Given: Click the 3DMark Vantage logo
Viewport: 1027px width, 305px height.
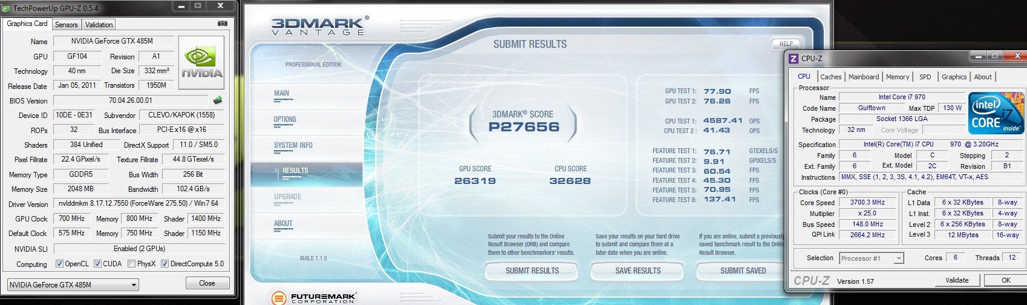Looking at the screenshot, I should pyautogui.click(x=319, y=26).
